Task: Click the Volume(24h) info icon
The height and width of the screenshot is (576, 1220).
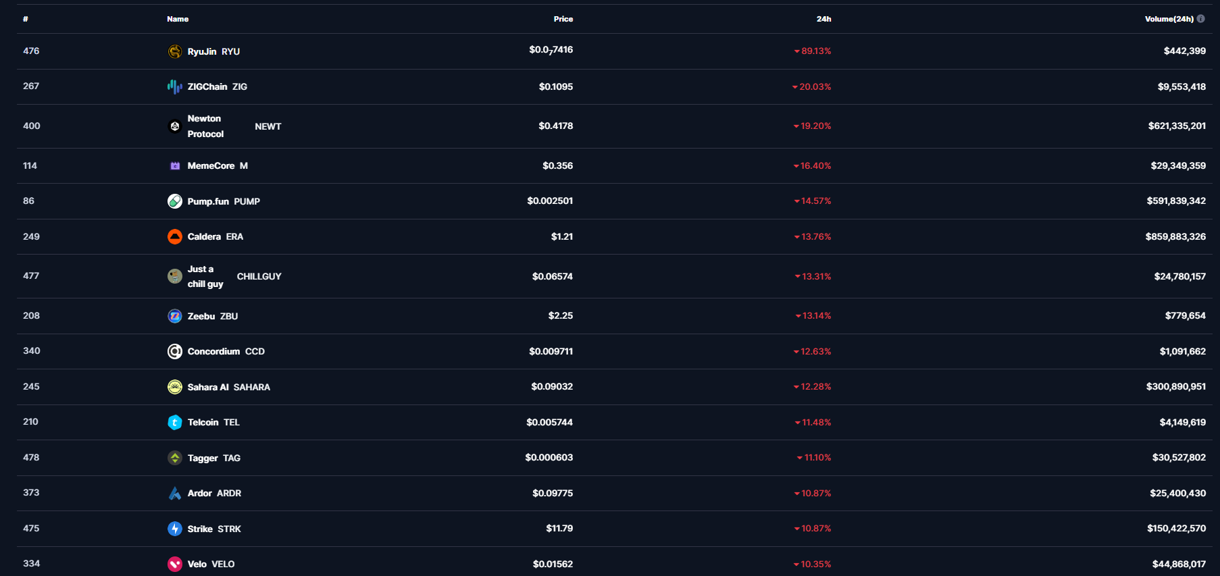Action: [1200, 19]
